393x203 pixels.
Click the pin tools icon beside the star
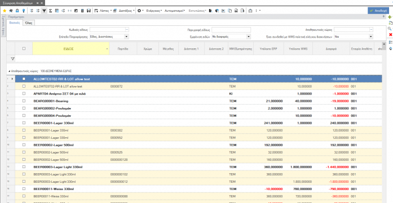coord(11,11)
